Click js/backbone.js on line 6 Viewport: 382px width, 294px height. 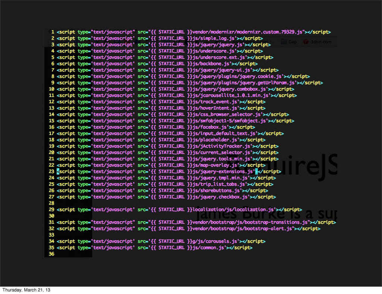[211, 63]
